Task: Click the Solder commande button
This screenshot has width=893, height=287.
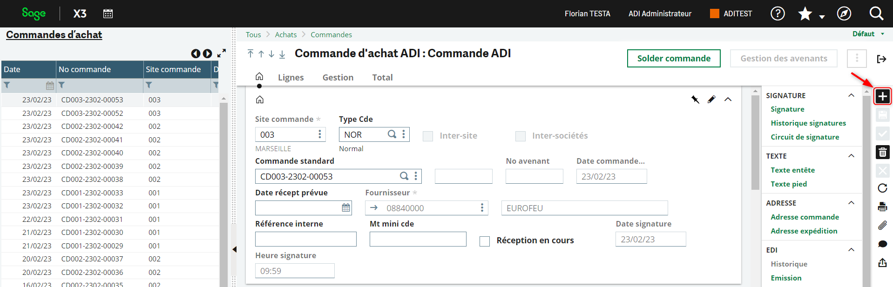Action: click(673, 59)
